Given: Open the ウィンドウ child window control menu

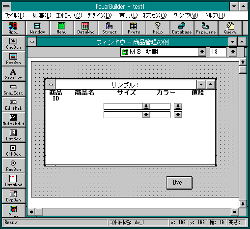Looking at the screenshot, I should (32, 42).
